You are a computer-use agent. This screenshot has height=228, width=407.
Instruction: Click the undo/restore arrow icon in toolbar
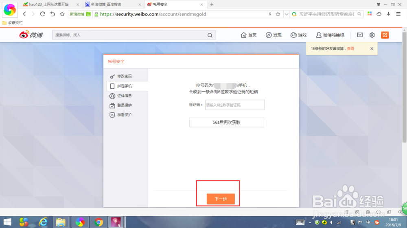[x=53, y=14]
